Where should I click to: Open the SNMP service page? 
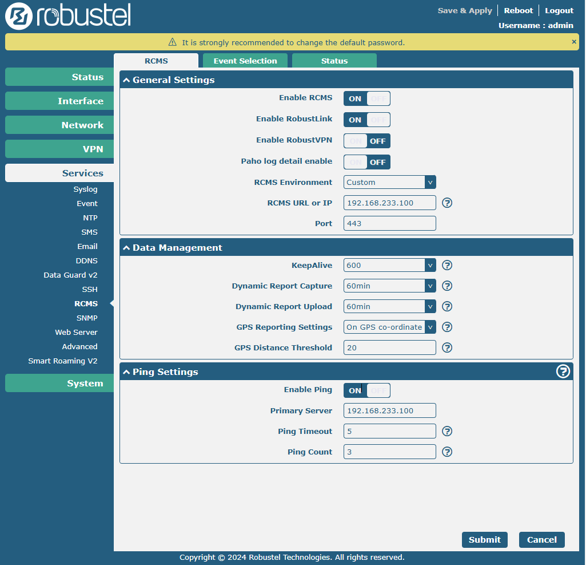pos(87,318)
